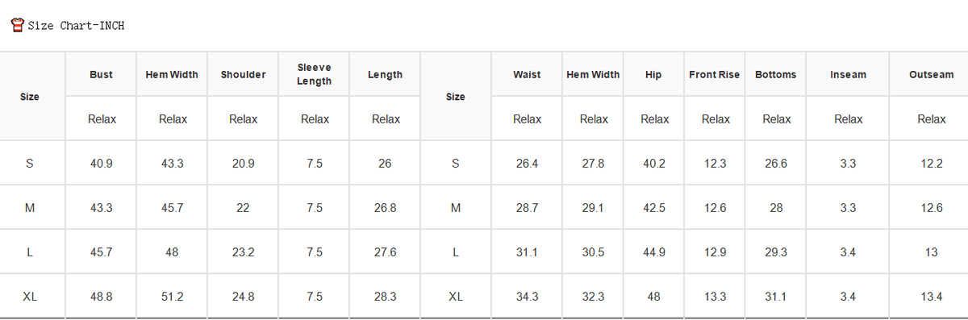Click the L hip value 44.9
968x320 pixels.
coord(654,252)
